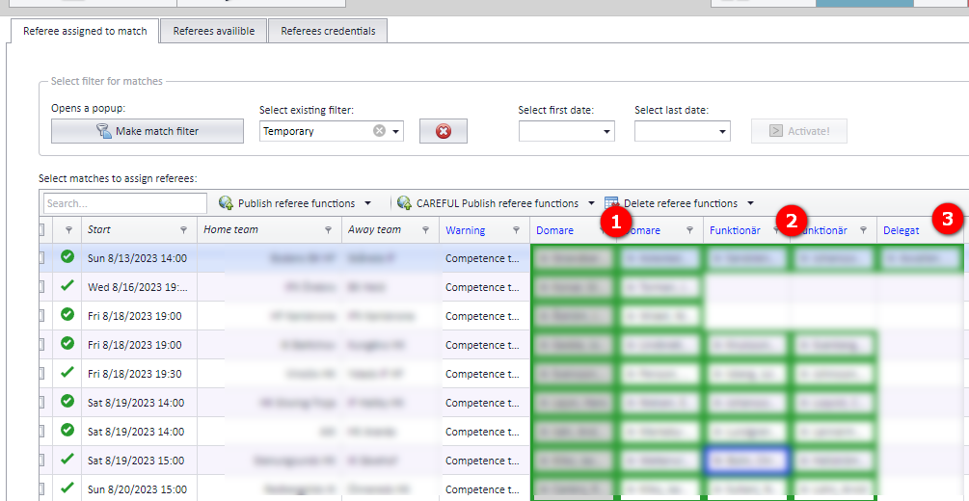
Task: Open the status column filter pin
Action: [x=67, y=230]
